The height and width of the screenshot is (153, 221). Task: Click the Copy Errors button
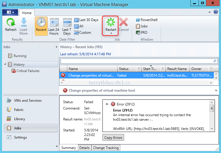[113, 137]
